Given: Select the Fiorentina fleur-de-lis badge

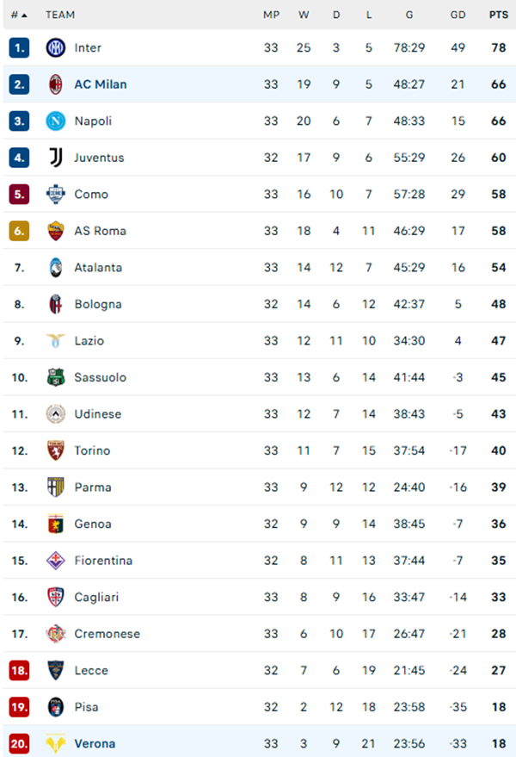Looking at the screenshot, I should [55, 560].
